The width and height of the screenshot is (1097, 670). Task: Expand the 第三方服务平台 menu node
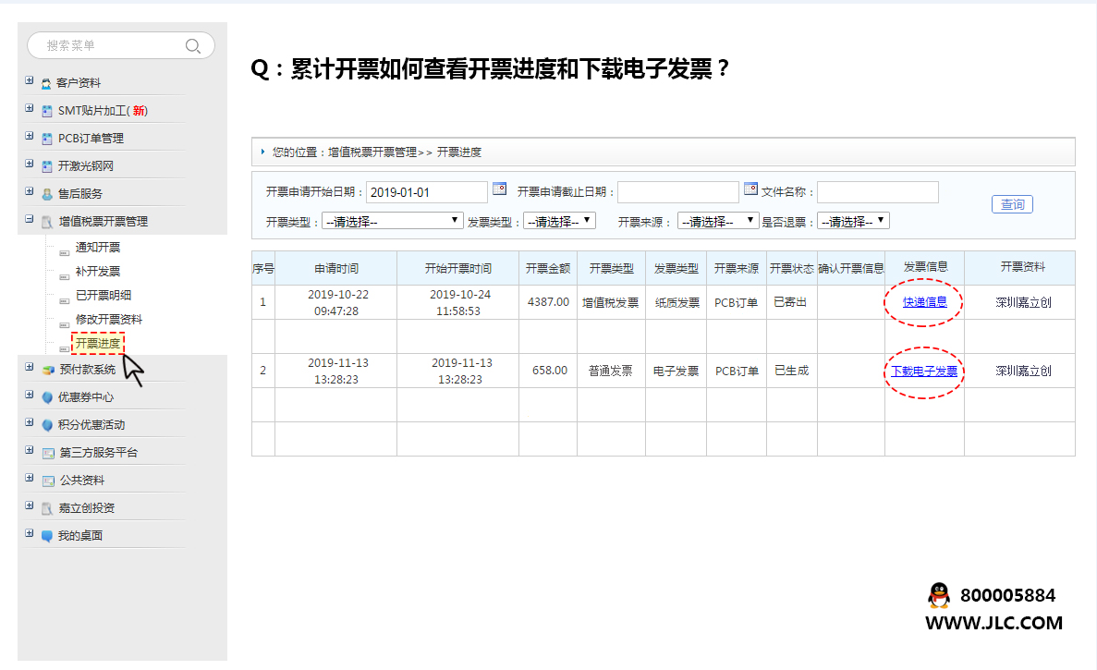pyautogui.click(x=30, y=451)
